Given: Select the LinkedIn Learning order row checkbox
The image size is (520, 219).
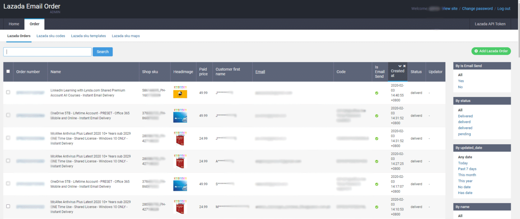Looking at the screenshot, I should [x=8, y=92].
